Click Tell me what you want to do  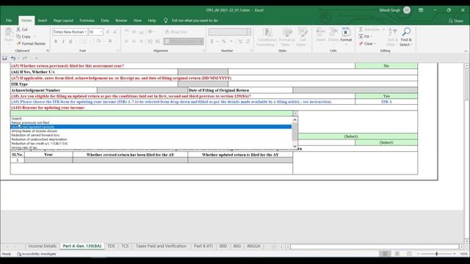tap(195, 21)
